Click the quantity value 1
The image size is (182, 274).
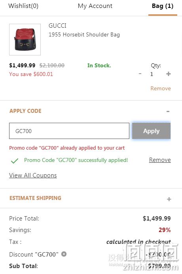click(152, 74)
